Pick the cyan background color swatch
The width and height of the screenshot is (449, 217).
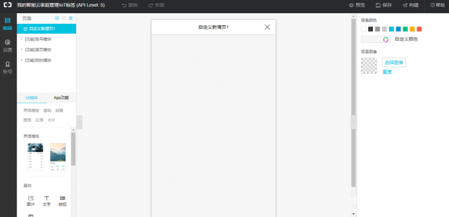pos(392,29)
